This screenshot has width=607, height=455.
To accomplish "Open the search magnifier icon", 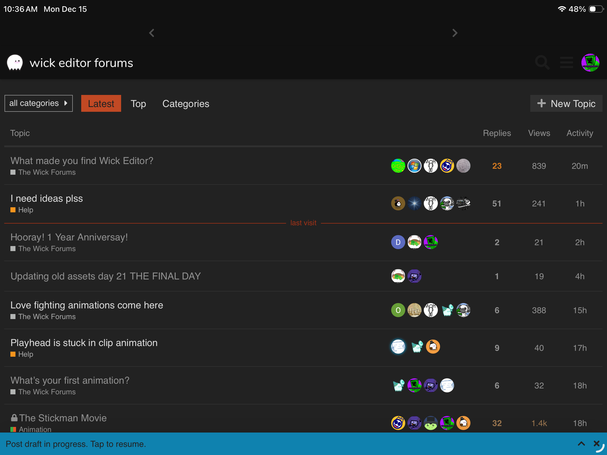I will 542,62.
